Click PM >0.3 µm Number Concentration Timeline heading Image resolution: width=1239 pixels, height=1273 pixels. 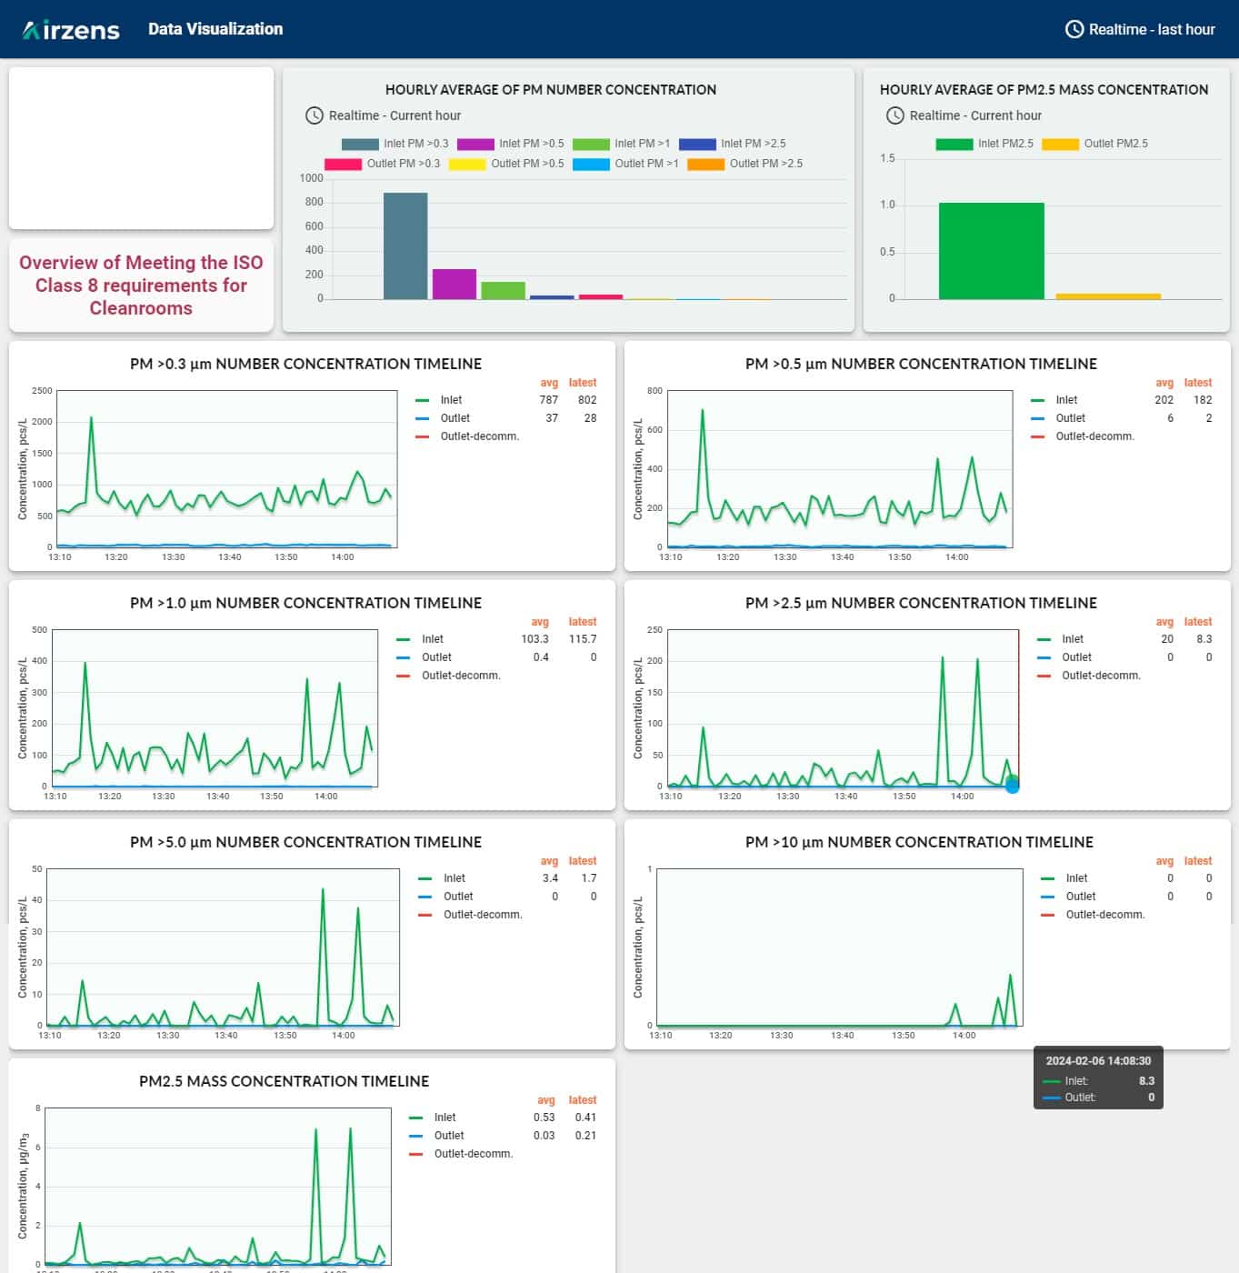305,364
